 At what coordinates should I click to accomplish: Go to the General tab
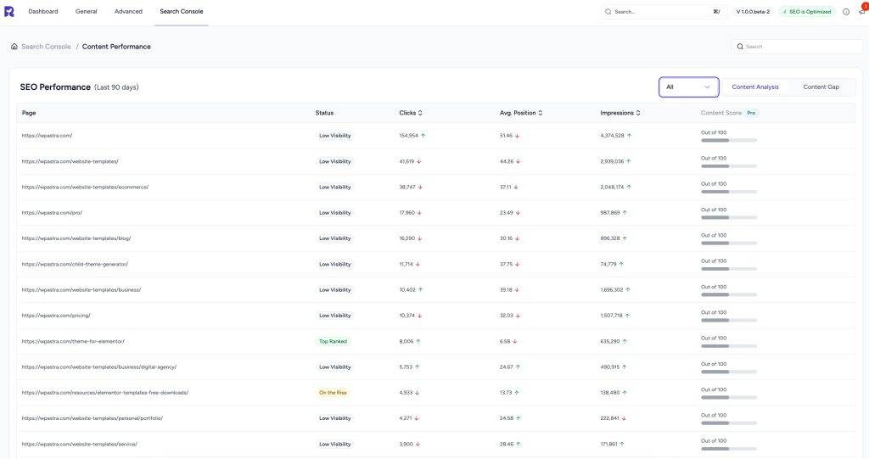point(86,12)
